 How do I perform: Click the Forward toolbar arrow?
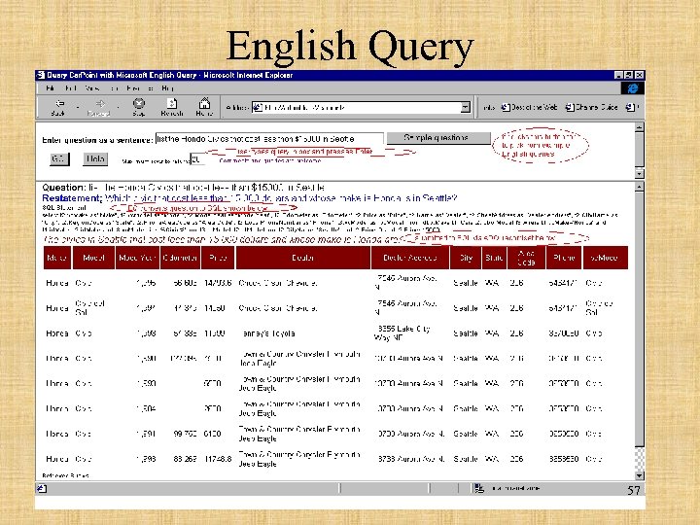(100, 104)
